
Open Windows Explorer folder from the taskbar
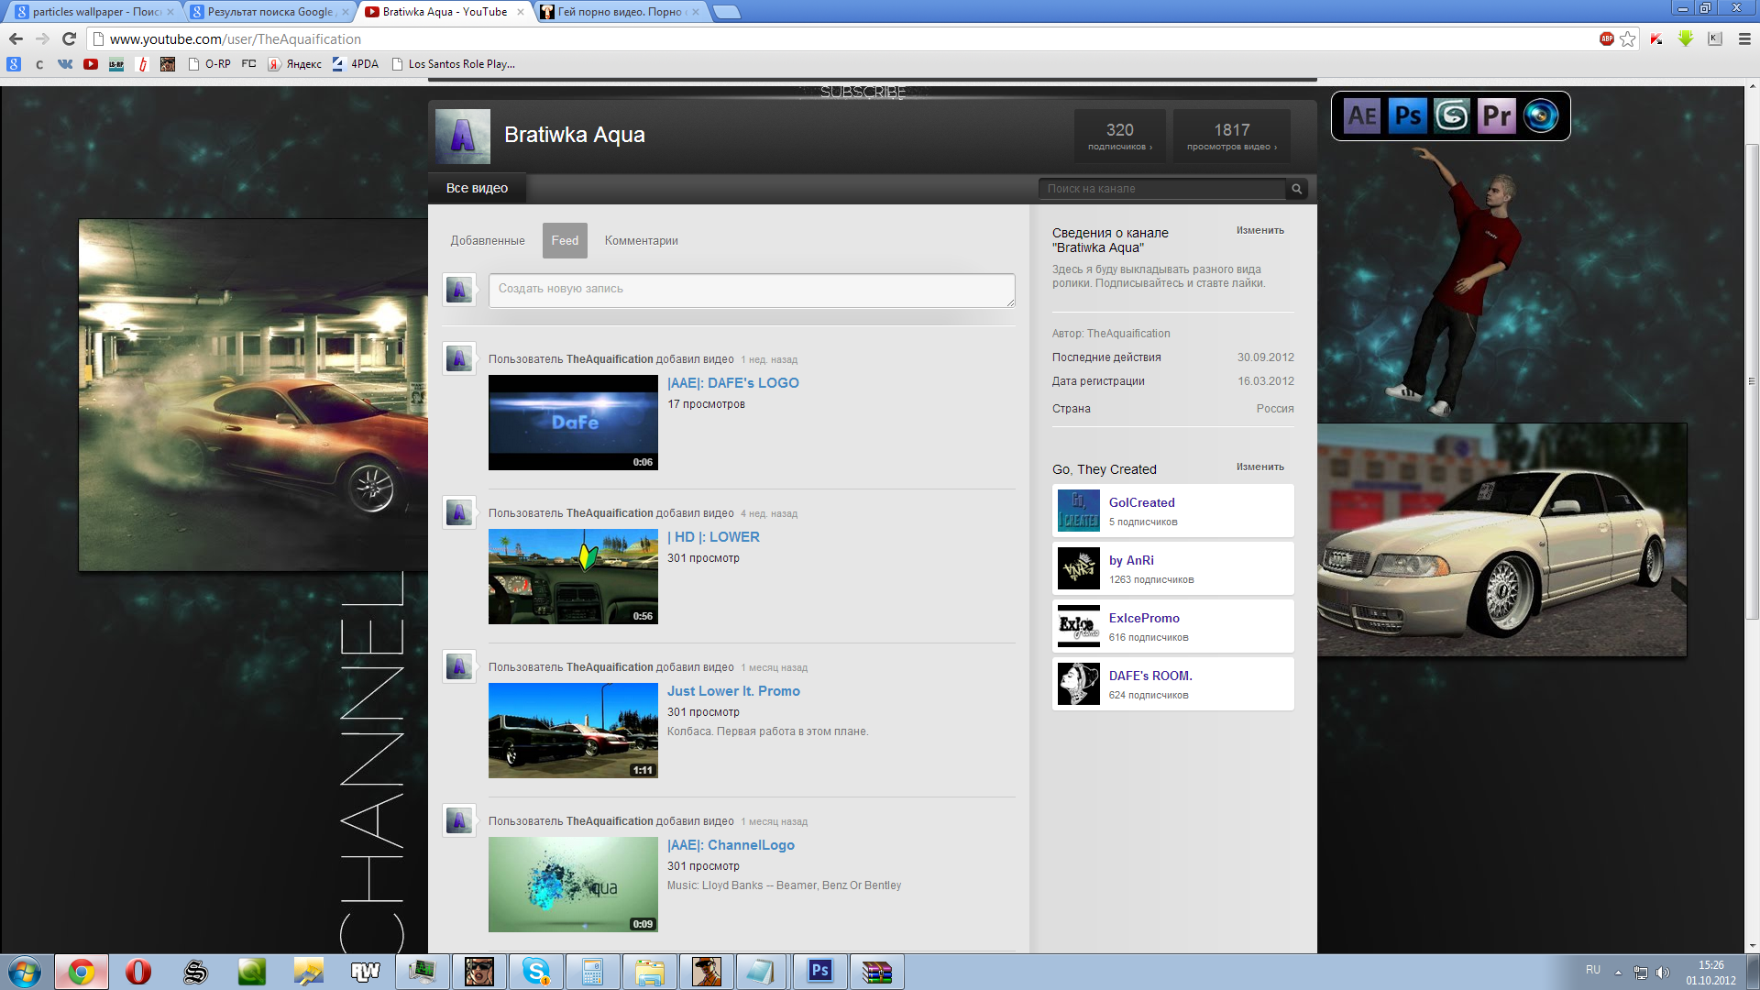650,972
